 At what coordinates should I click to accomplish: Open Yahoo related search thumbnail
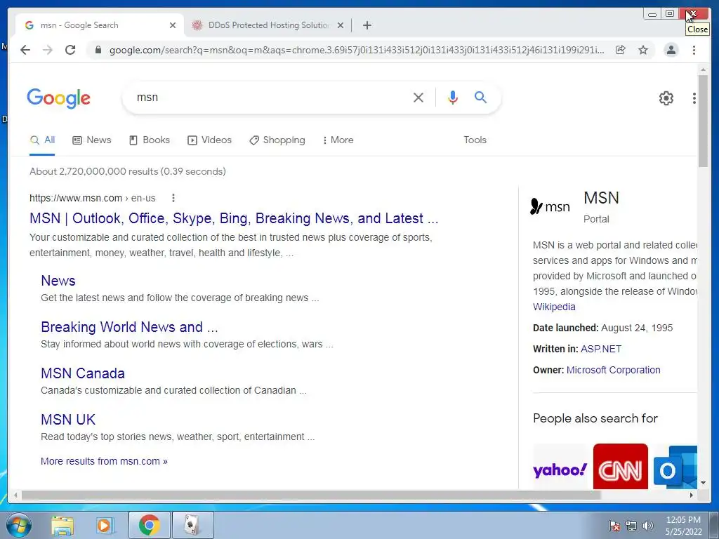pos(560,467)
